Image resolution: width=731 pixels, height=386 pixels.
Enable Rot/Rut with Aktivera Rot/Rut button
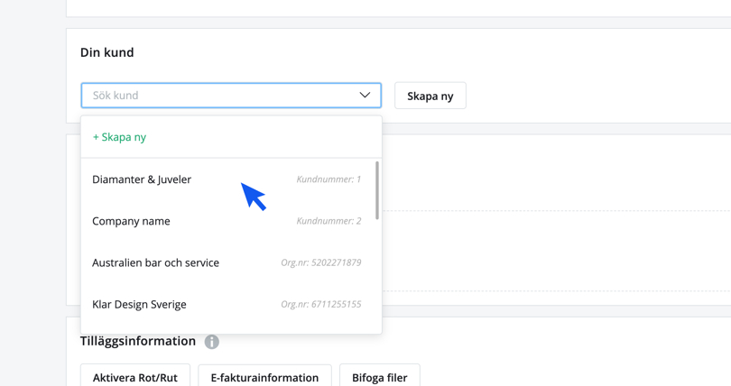135,377
